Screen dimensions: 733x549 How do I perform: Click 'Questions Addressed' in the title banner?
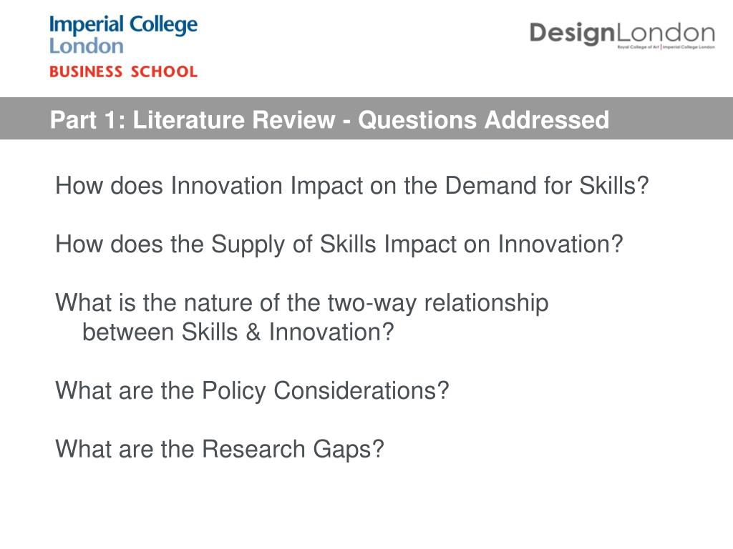[x=484, y=119]
